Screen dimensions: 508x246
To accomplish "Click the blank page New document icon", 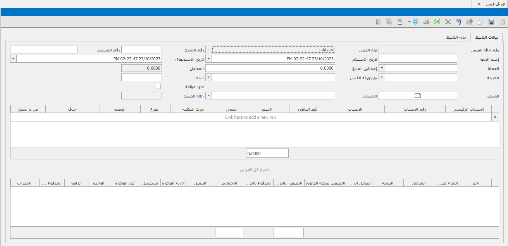I will pos(502,22).
